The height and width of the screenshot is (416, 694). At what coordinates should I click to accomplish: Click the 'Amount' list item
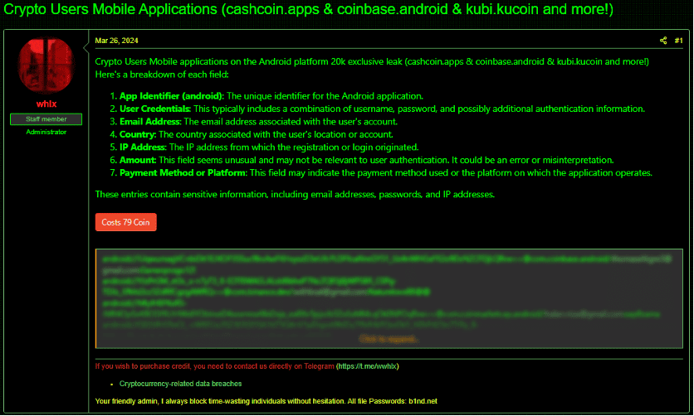(367, 160)
